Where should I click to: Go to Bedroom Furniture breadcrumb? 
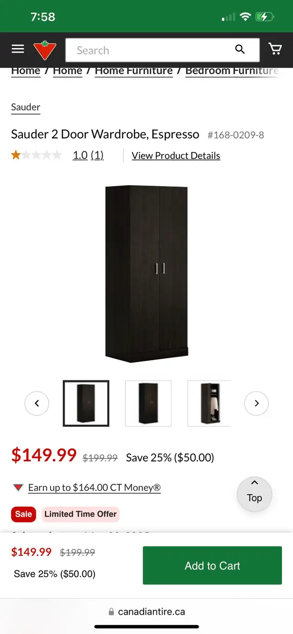232,71
